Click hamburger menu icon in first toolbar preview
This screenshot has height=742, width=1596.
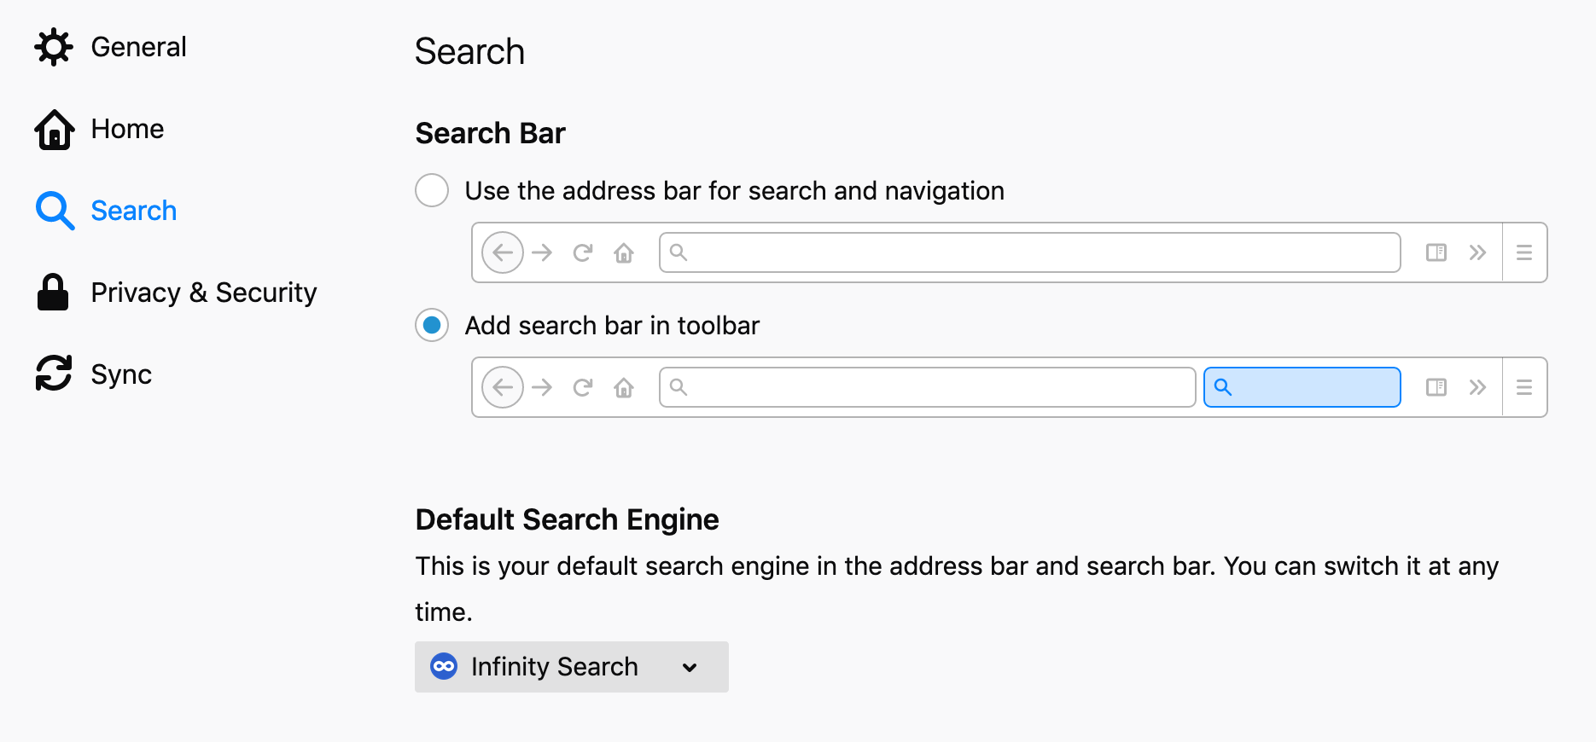[1523, 252]
